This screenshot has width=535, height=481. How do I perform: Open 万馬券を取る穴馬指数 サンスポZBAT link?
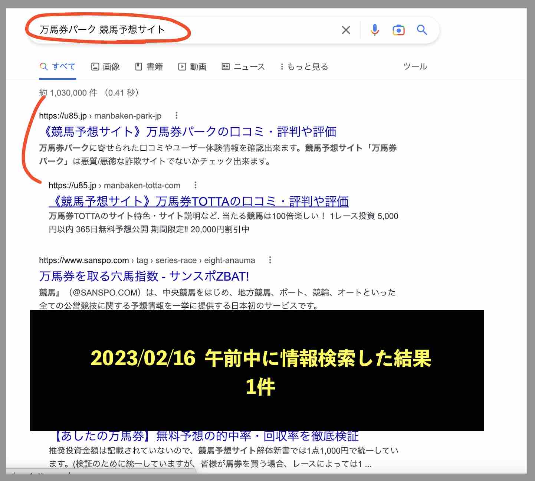coord(144,276)
